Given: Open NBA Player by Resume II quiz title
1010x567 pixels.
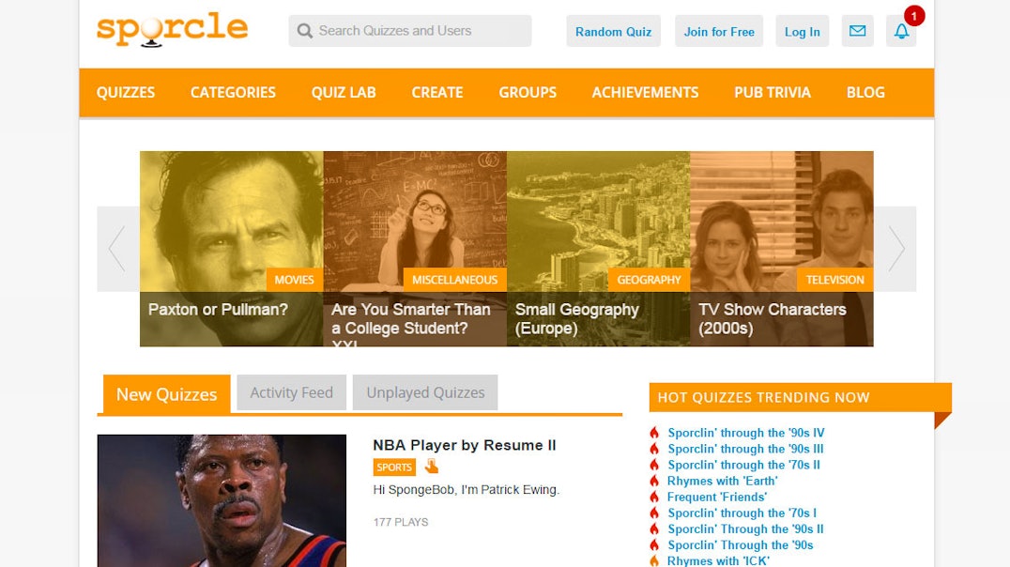Looking at the screenshot, I should click(465, 445).
